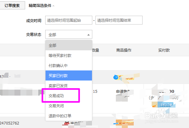Select 全部 from the status list

(x=53, y=45)
